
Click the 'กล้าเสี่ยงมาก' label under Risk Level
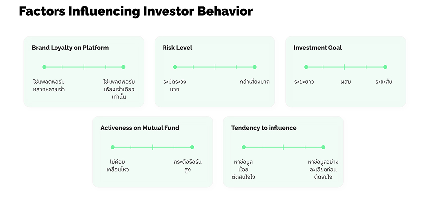coord(254,81)
